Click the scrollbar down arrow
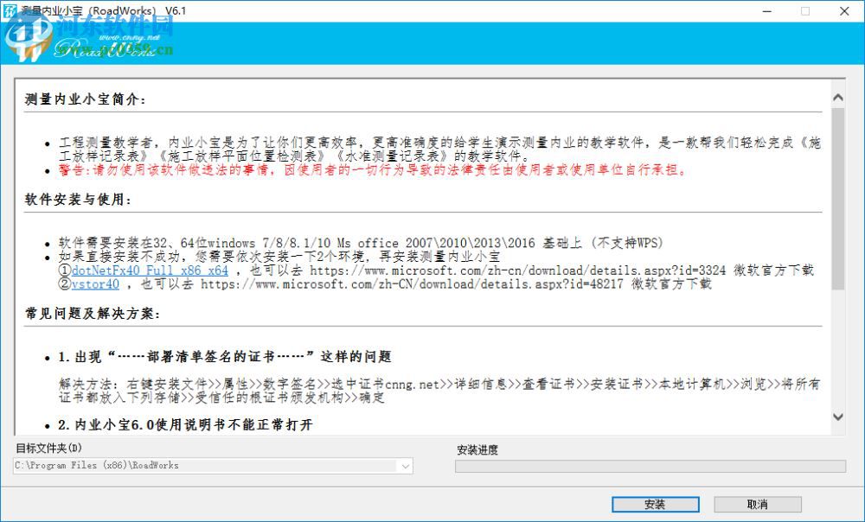Viewport: 865px width, 522px height. coord(838,417)
